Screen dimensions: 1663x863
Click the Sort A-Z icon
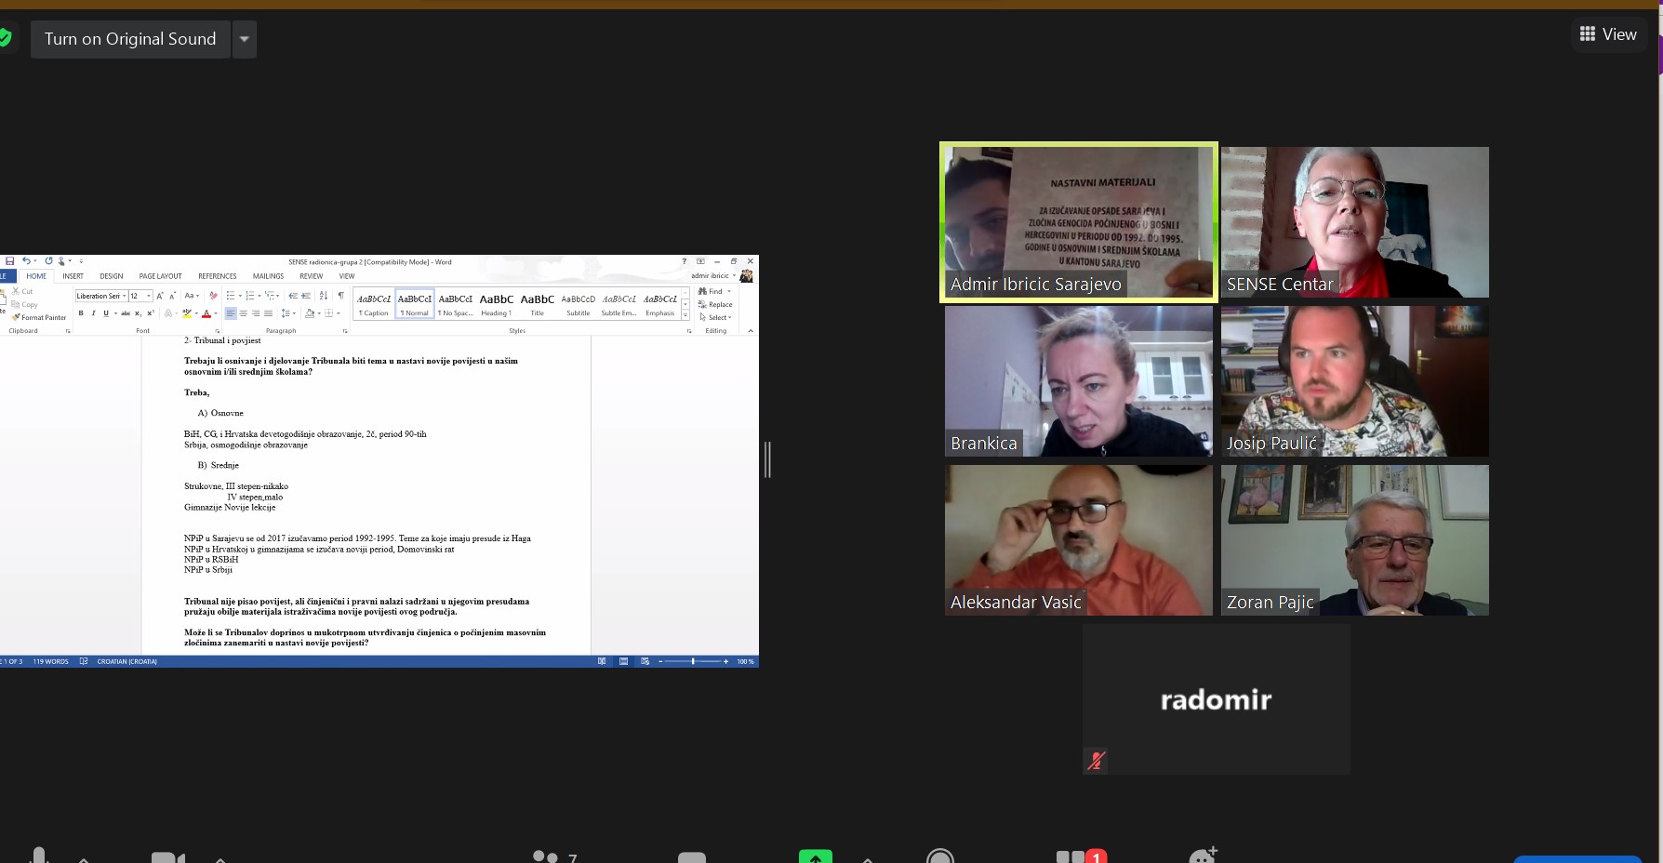[x=324, y=296]
